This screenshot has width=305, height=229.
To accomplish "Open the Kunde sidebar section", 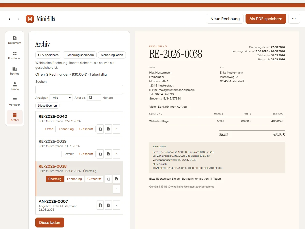I will click(x=15, y=86).
